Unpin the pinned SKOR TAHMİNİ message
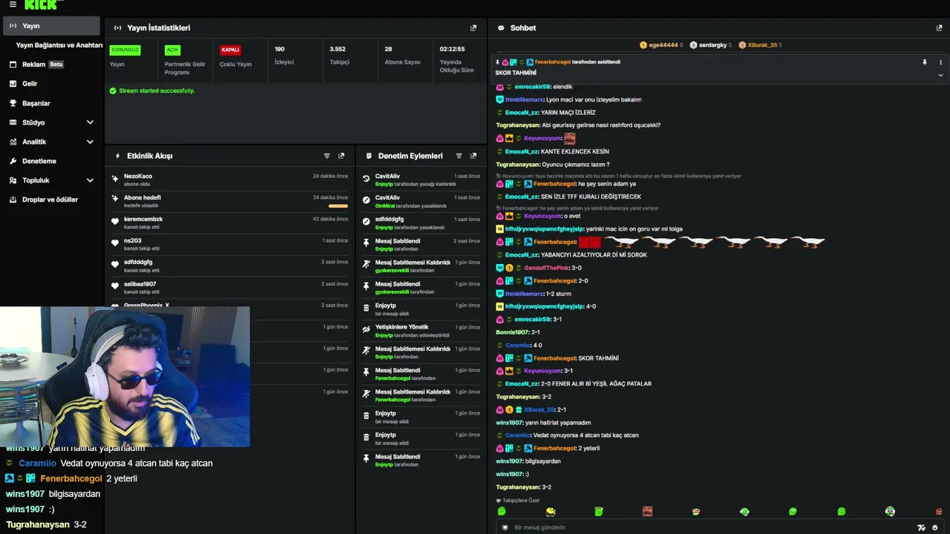 (925, 62)
